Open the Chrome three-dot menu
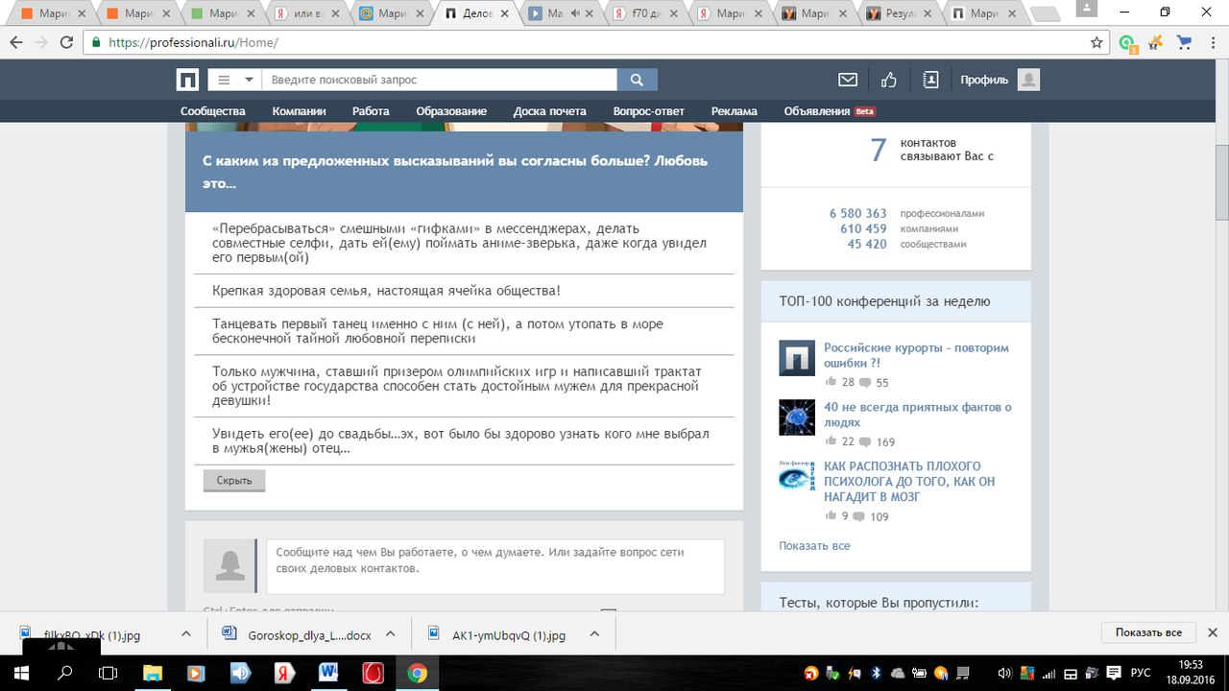 pyautogui.click(x=1212, y=42)
